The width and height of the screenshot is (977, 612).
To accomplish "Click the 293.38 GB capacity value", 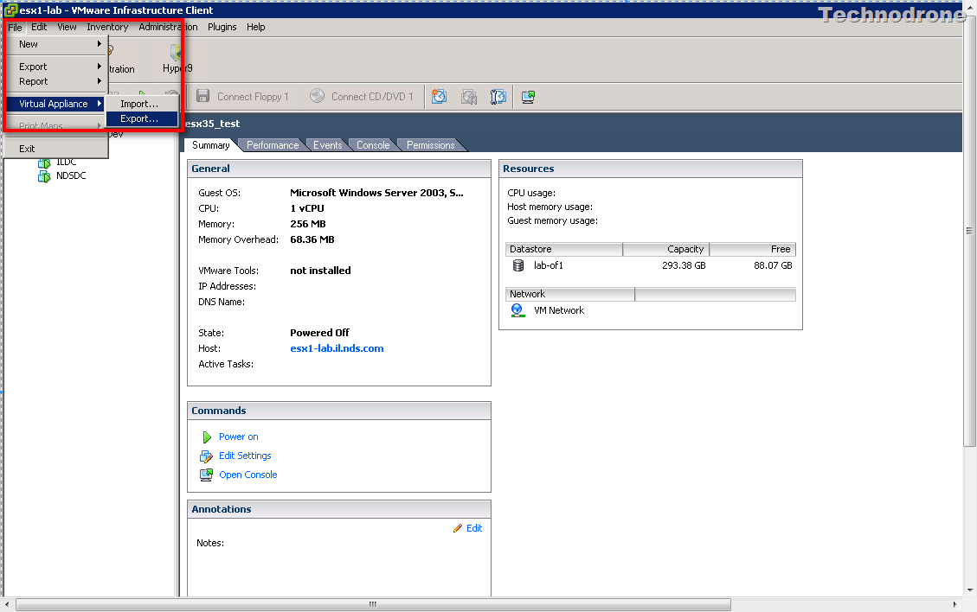I will click(x=684, y=265).
